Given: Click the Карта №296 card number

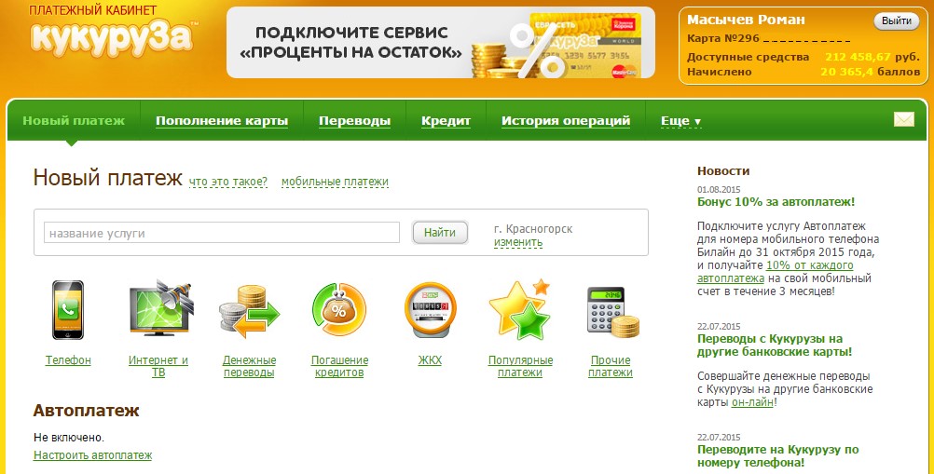Looking at the screenshot, I should tap(768, 39).
